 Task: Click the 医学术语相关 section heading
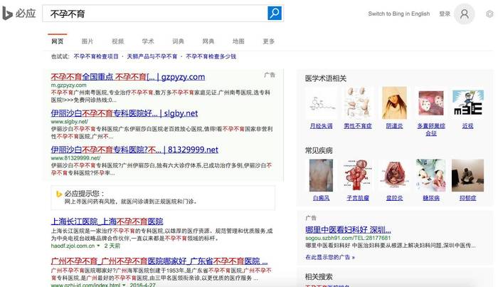[x=326, y=78]
